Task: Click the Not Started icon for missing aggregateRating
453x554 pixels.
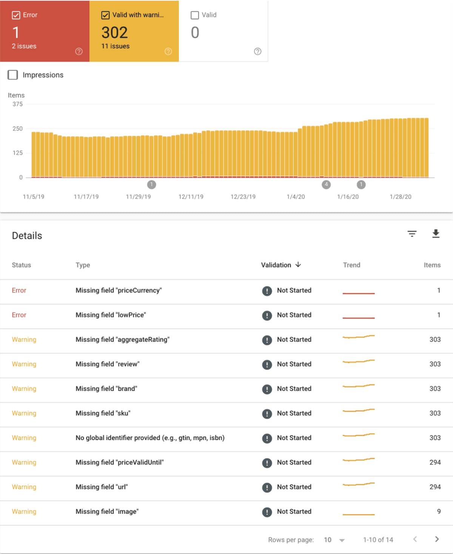Action: click(267, 340)
